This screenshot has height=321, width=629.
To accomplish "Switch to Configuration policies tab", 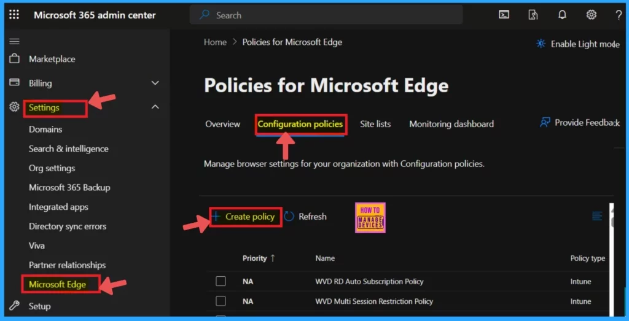I will point(300,124).
